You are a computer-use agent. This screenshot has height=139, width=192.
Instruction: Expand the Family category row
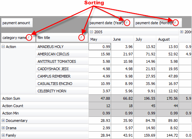[3, 135]
